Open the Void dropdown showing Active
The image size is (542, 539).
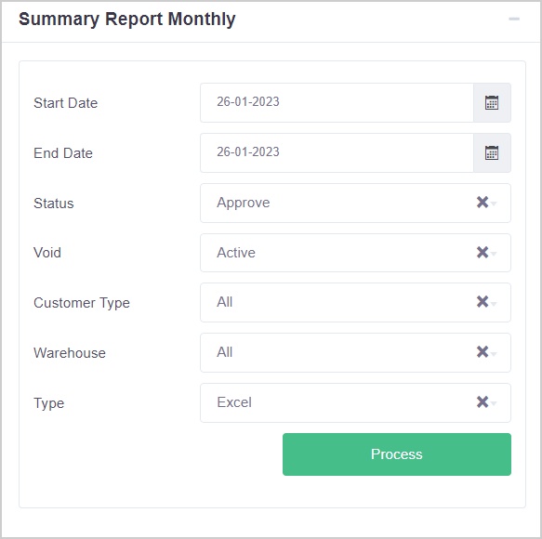click(355, 253)
